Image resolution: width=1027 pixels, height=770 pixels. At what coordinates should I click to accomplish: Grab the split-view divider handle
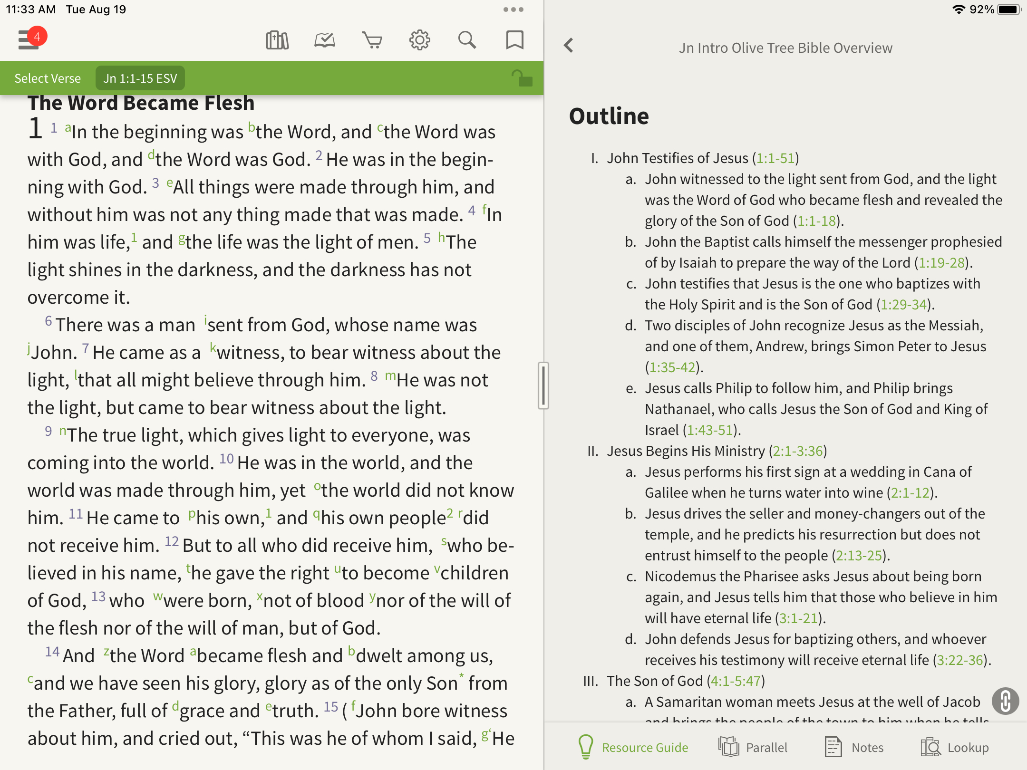pos(543,385)
